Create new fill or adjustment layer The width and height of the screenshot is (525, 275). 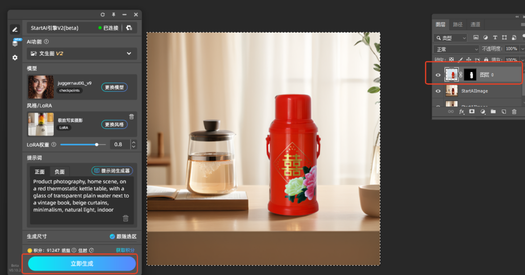[x=483, y=112]
